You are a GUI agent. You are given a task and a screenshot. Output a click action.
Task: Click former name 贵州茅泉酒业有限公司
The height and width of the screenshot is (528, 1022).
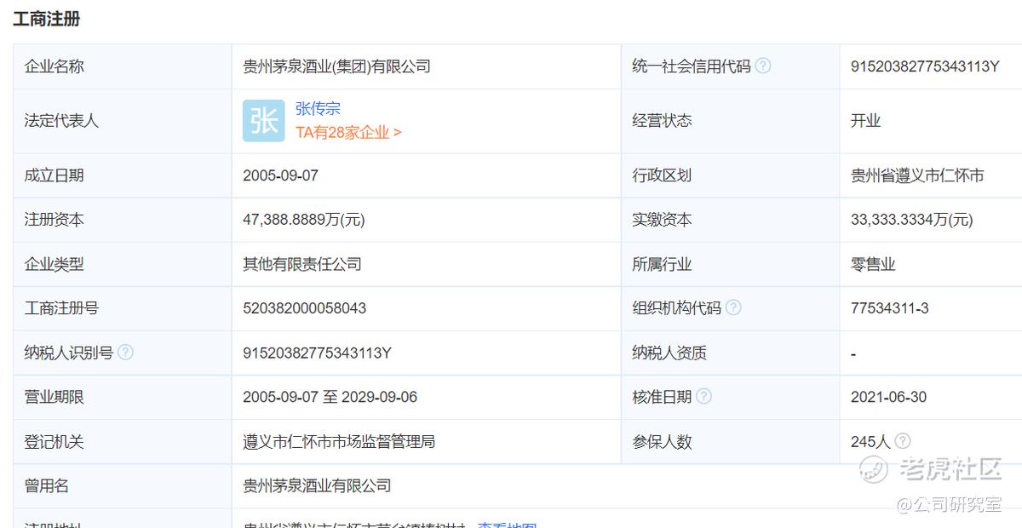tap(317, 485)
